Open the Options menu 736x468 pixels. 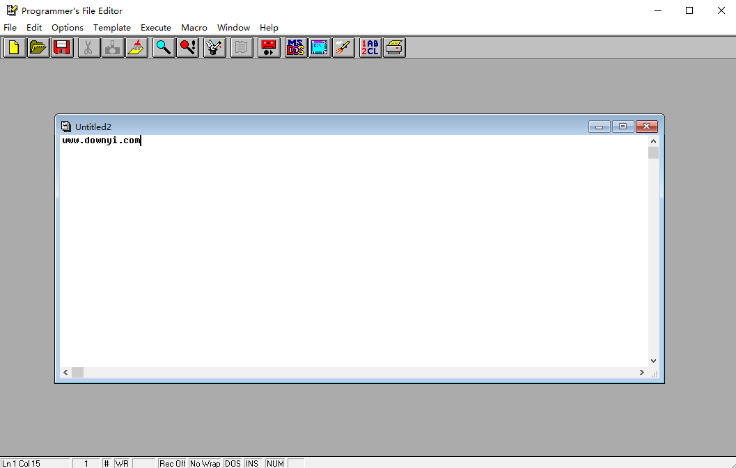click(x=68, y=28)
